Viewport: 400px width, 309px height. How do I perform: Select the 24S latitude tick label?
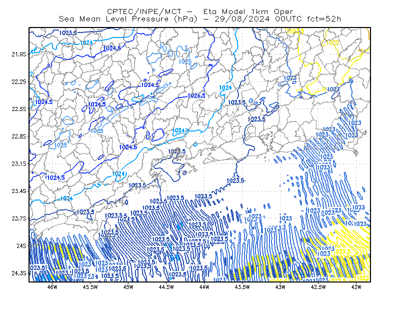[21, 245]
